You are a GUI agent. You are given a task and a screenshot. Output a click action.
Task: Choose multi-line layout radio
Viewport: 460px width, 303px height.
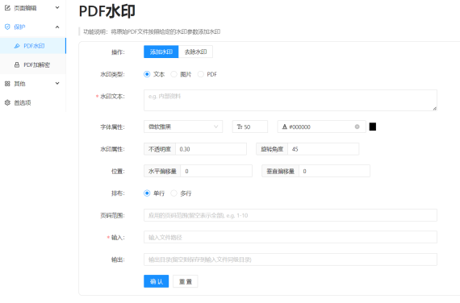(x=174, y=193)
